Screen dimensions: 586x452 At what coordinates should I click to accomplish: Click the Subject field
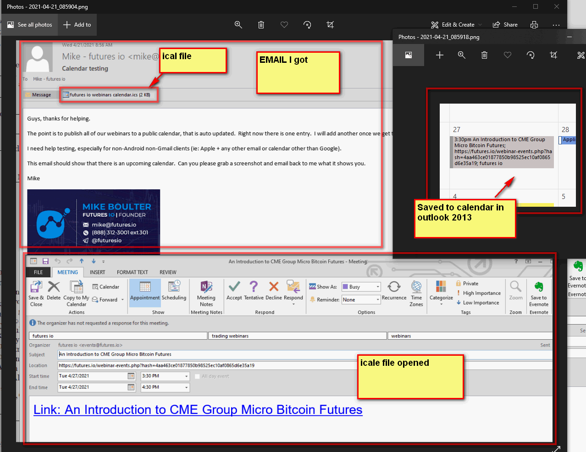(x=305, y=354)
